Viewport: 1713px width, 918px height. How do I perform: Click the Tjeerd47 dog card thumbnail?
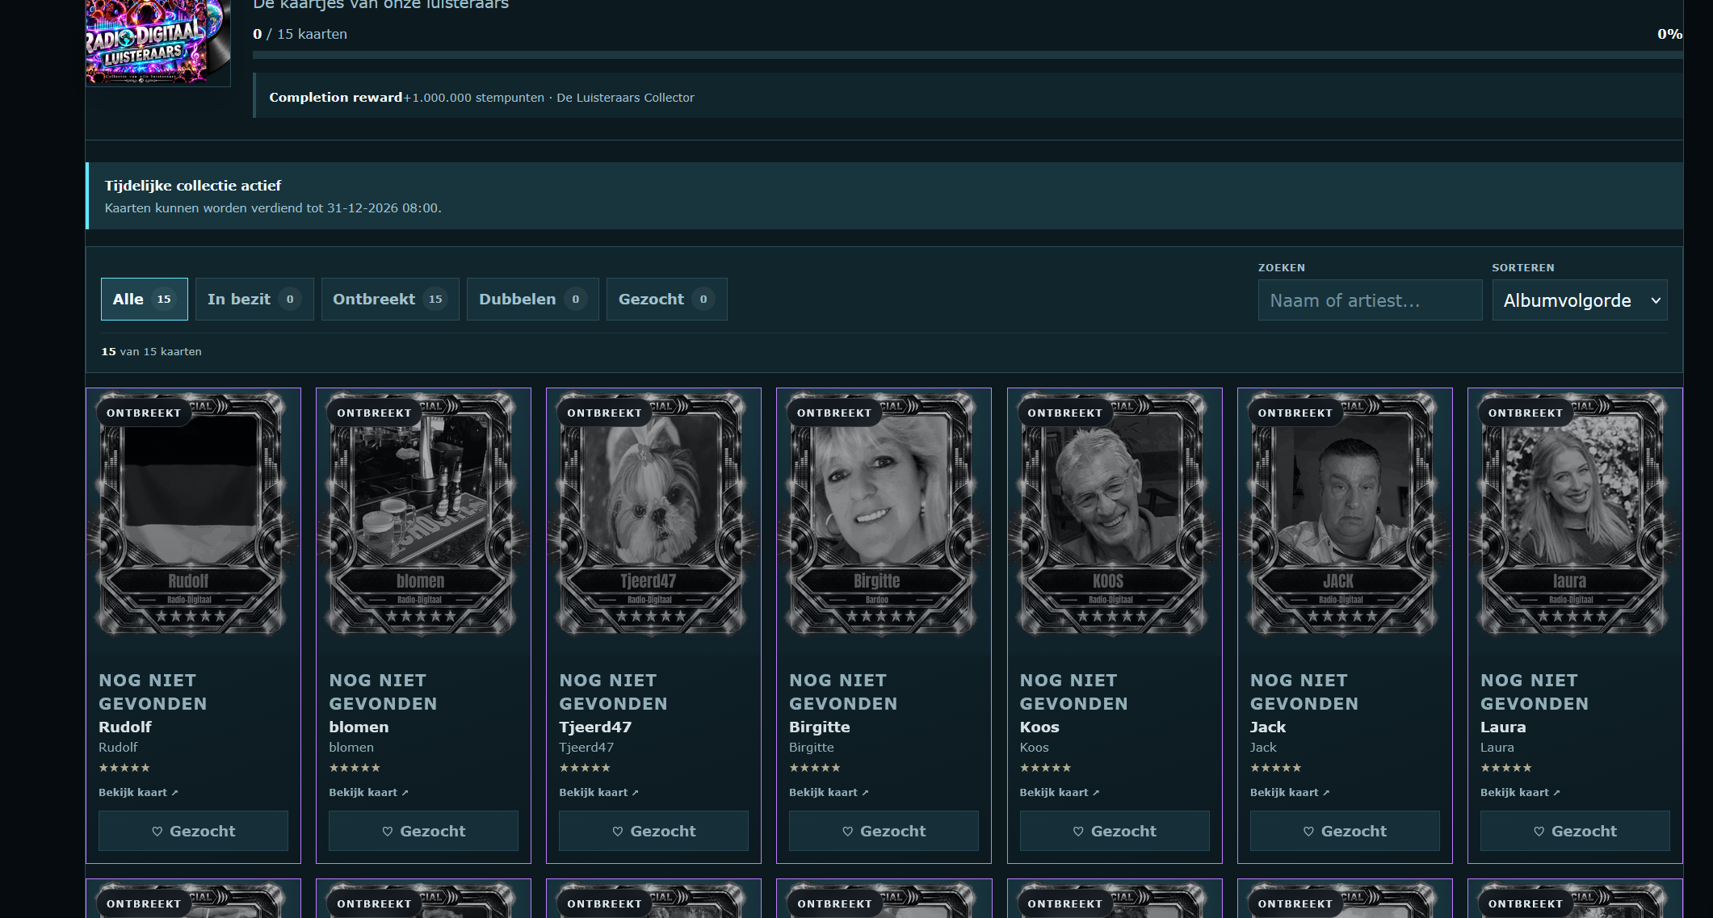(652, 514)
